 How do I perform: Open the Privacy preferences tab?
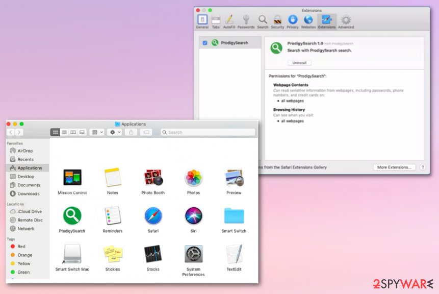293,22
